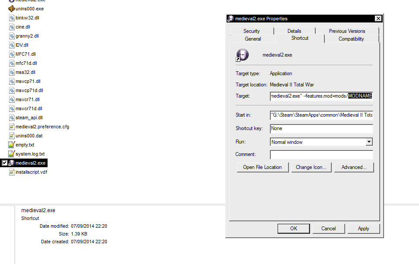The width and height of the screenshot is (419, 264).
Task: Click the highlighted medieval2.exe file name
Action: coord(30,163)
